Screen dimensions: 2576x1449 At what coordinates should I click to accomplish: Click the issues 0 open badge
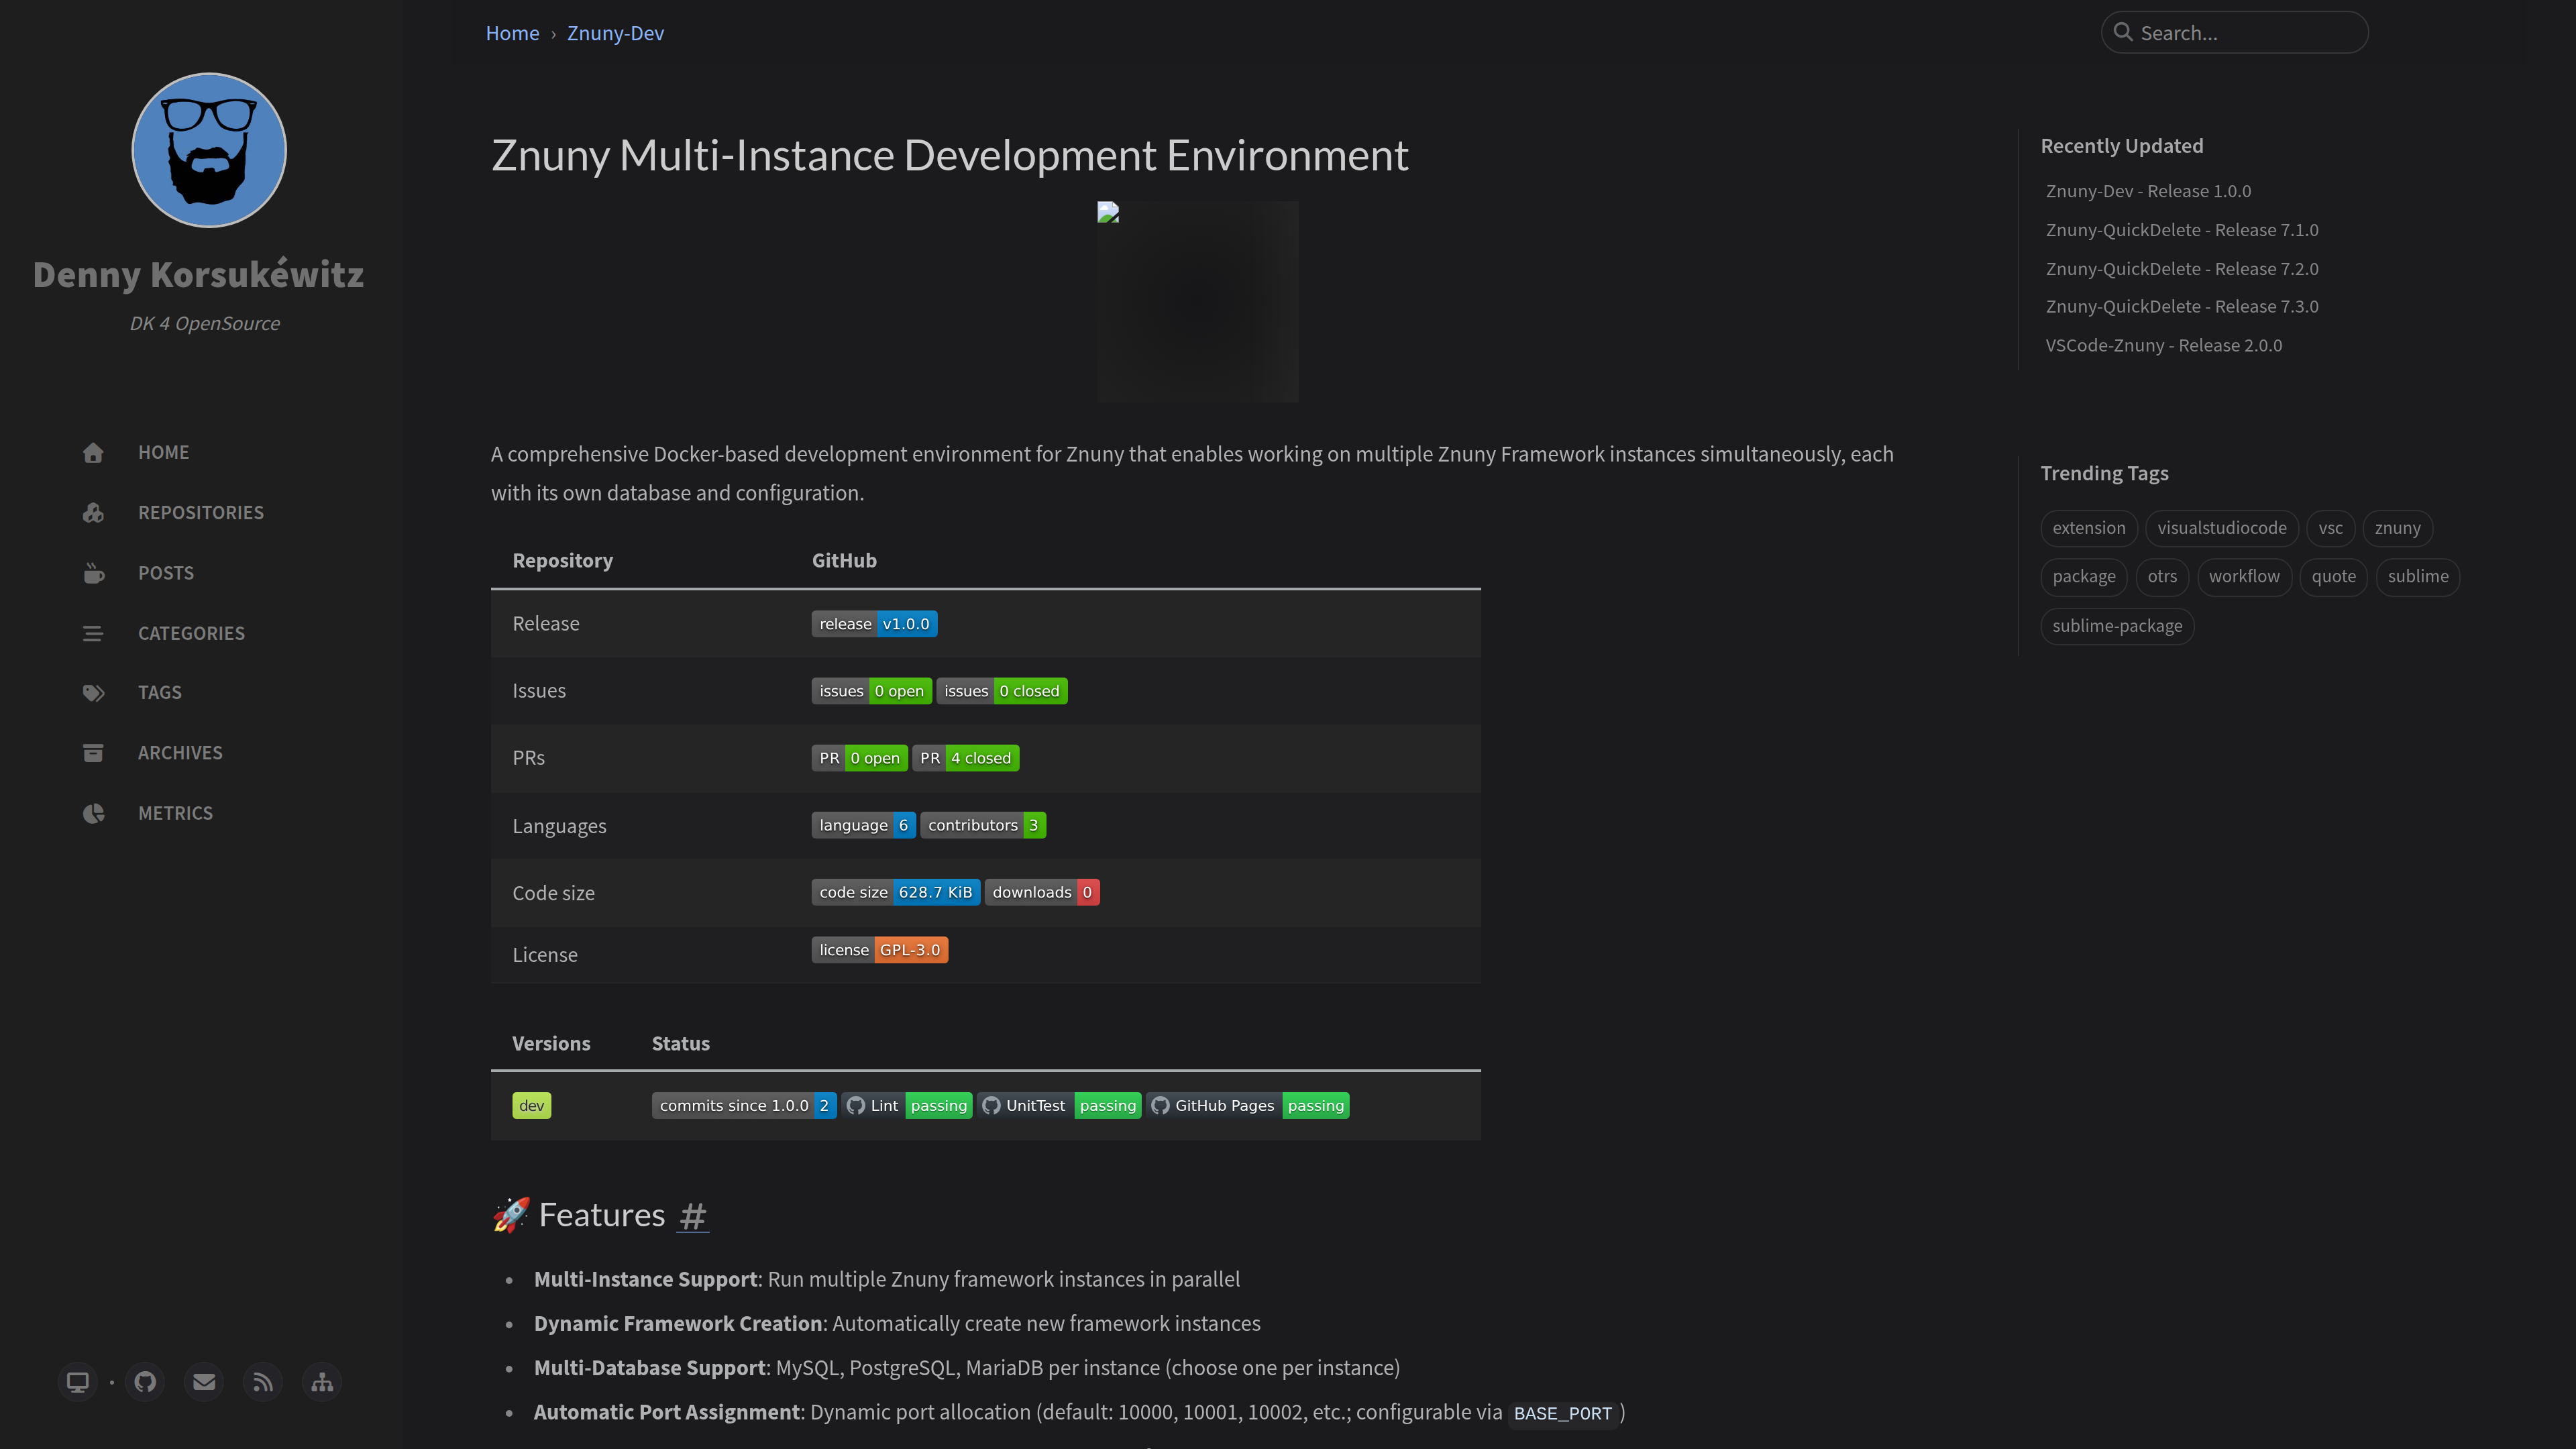coord(872,691)
